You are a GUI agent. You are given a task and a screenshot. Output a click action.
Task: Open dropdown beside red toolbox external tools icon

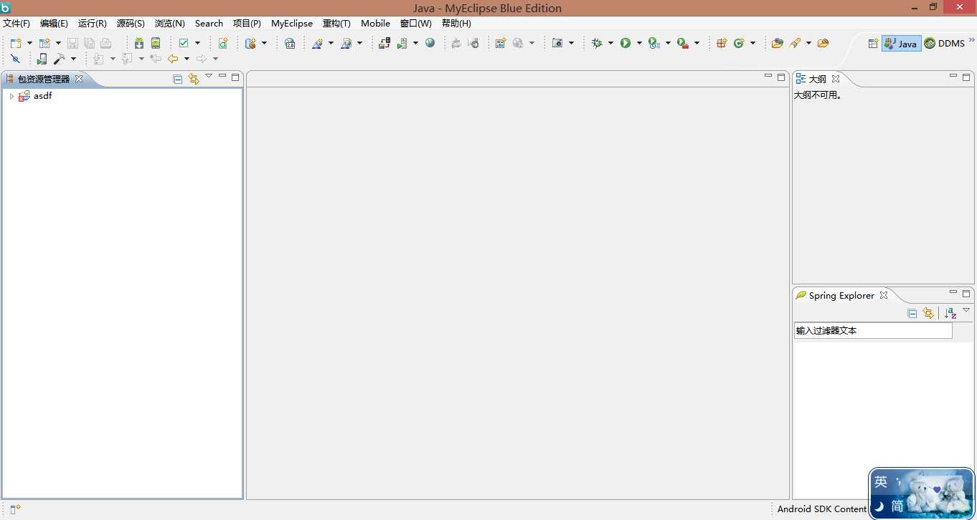coord(697,43)
